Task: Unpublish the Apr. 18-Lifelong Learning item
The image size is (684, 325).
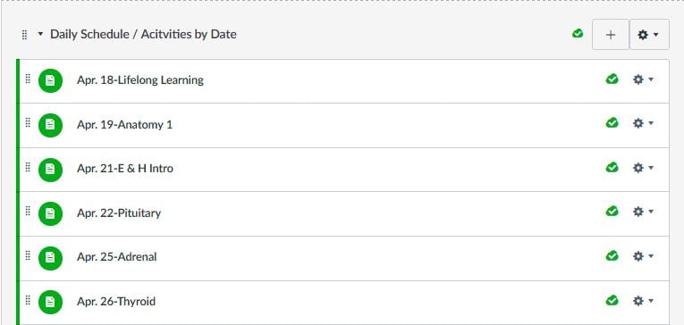Action: pos(612,79)
